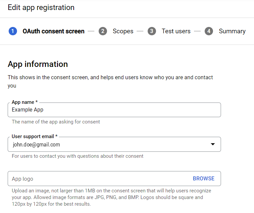This screenshot has height=213, width=254.
Task: Click the step 4 circle icon
Action: coord(209,31)
